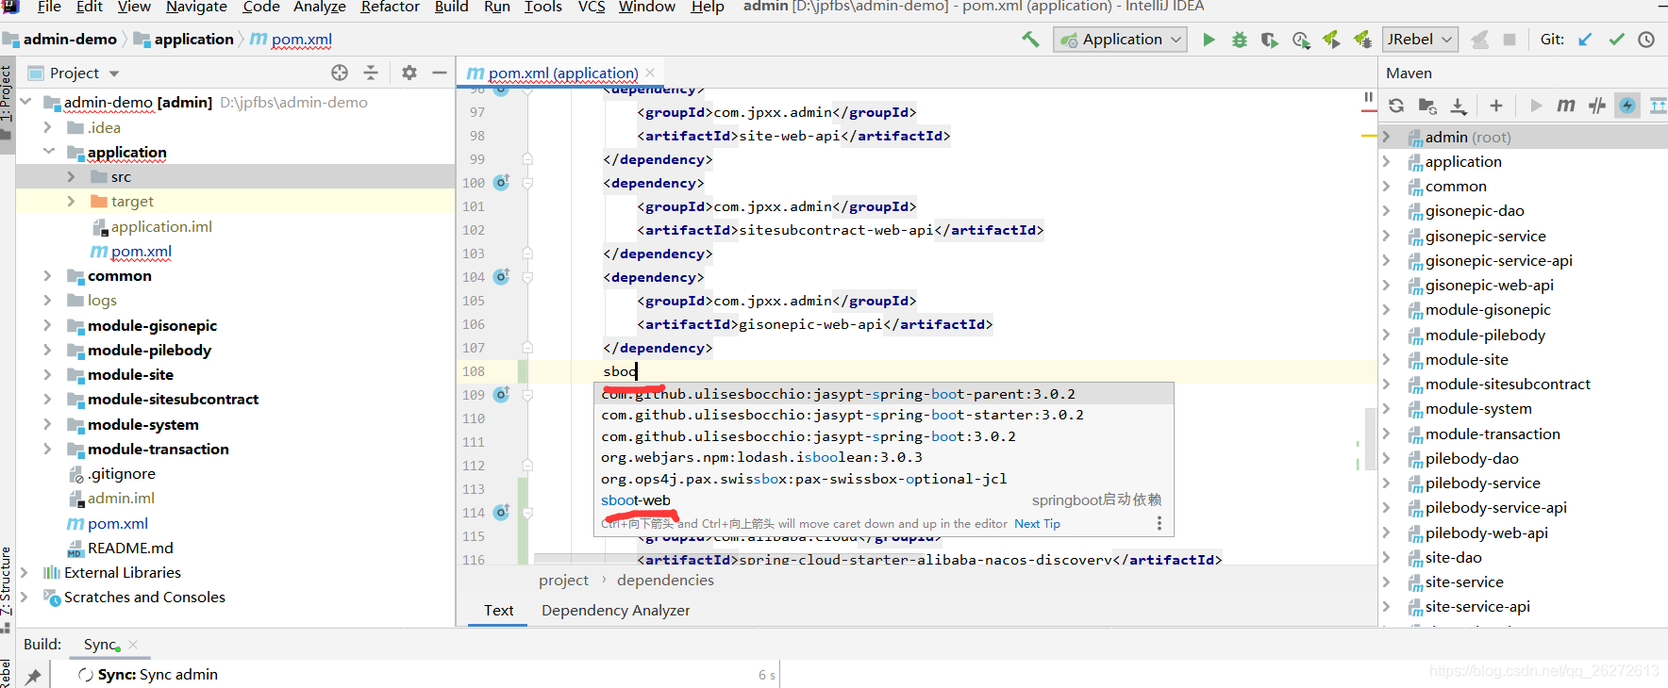This screenshot has height=688, width=1668.
Task: Open completion popup more options
Action: (1159, 523)
